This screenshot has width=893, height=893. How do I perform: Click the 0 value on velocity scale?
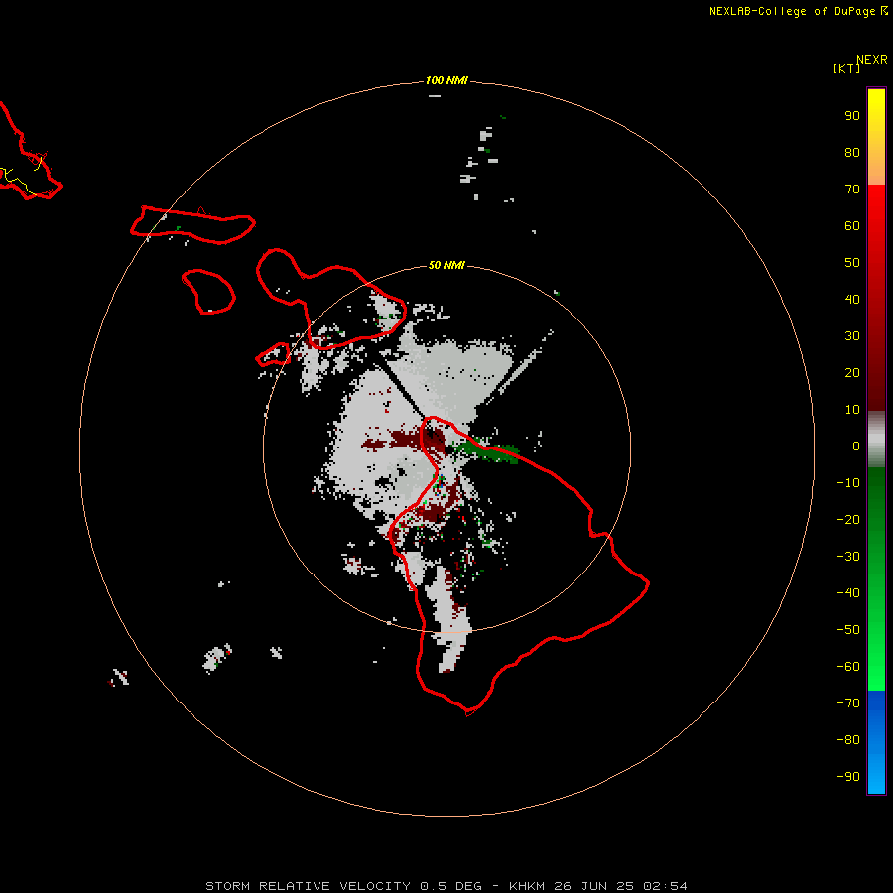[x=856, y=446]
